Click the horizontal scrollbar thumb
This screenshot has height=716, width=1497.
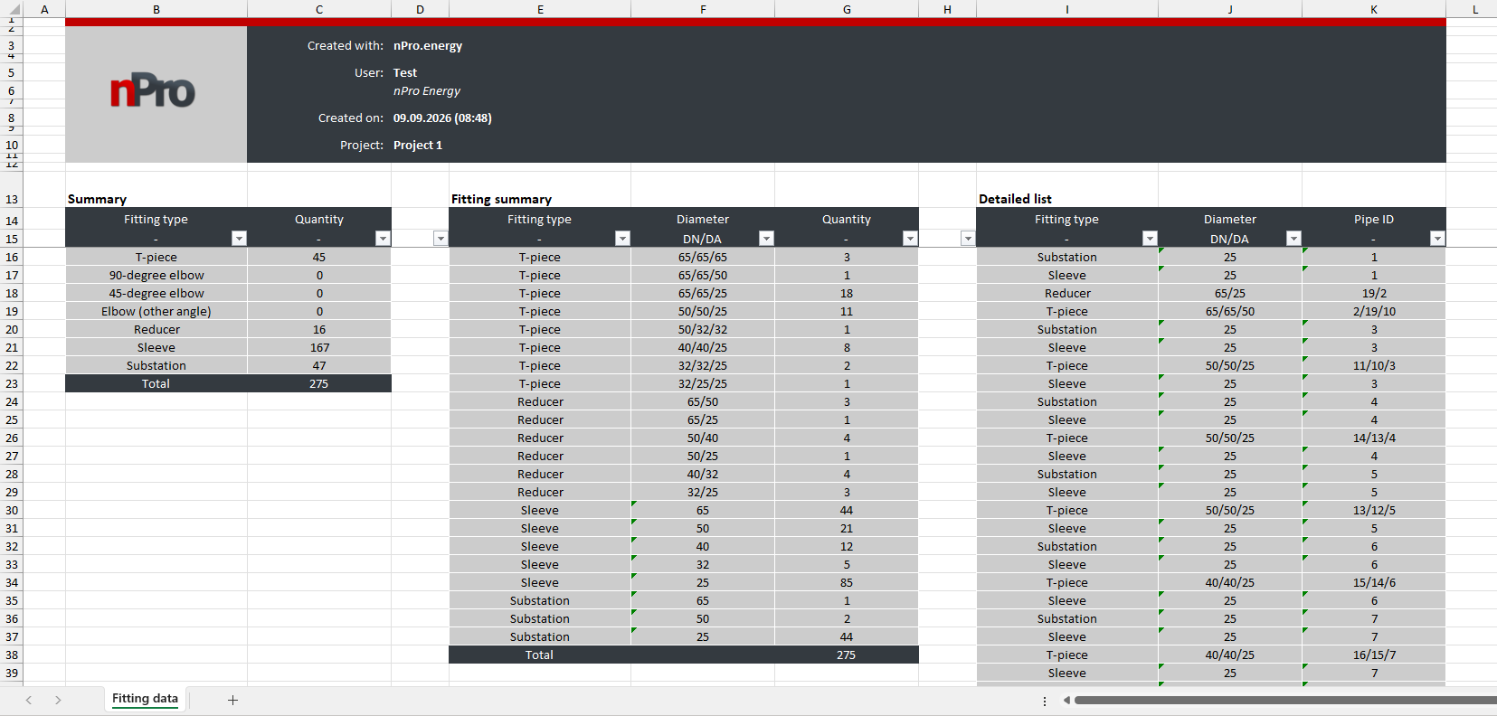pyautogui.click(x=1284, y=700)
